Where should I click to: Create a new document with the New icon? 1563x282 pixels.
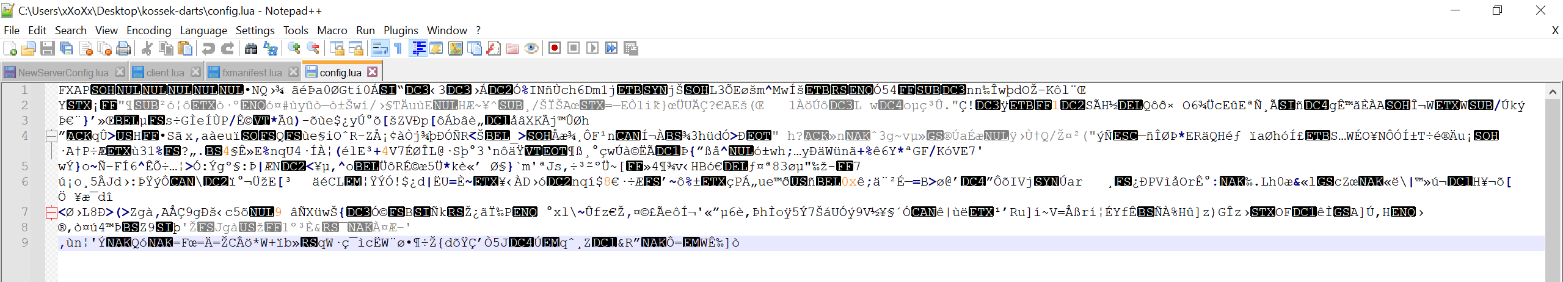[10, 48]
